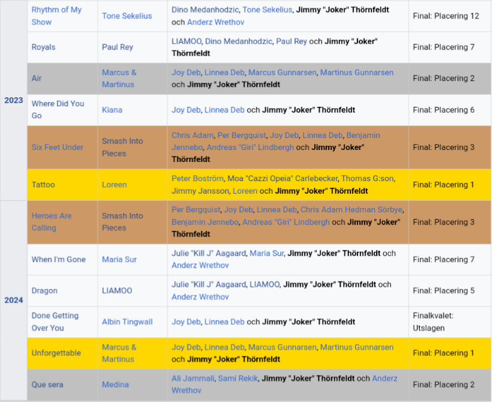493x402 pixels.
Task: Open the Tattoo song link
Action: click(43, 185)
